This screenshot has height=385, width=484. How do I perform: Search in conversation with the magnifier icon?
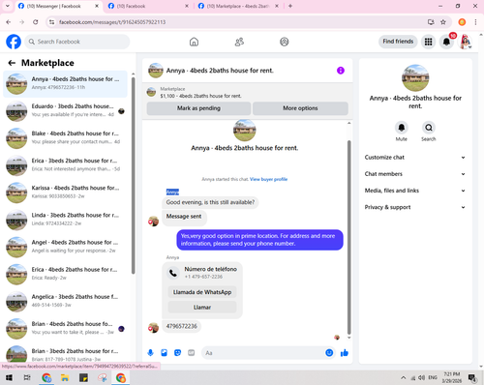(429, 128)
